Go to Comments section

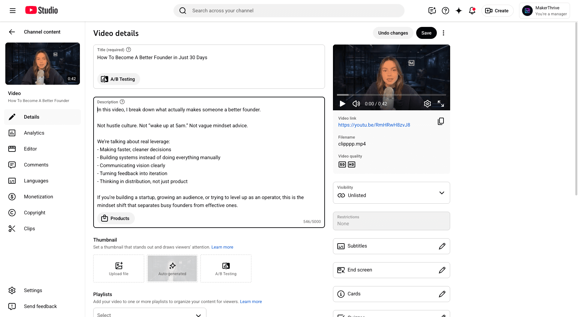[x=43, y=165]
